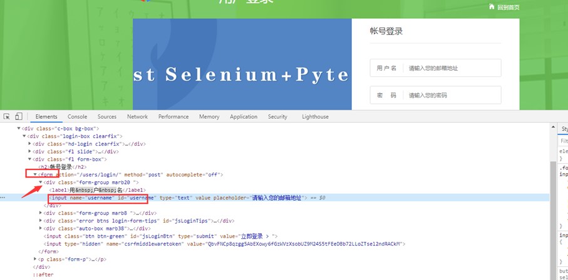Click the home icon beside 回到首页
568x280 pixels.
492,6
